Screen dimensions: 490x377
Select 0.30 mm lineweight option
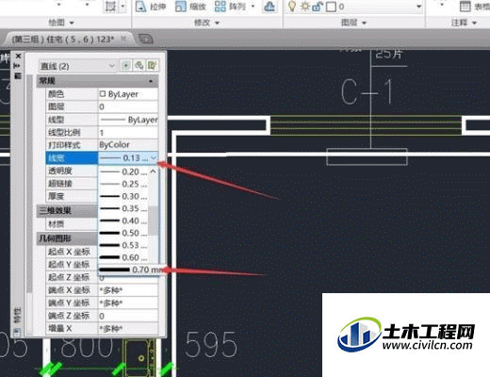[123, 196]
